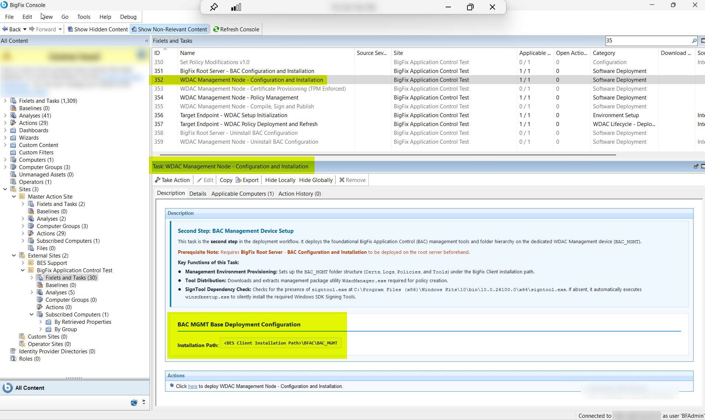Click the Operators (1) icon in tree
705x420 pixels.
[13, 182]
